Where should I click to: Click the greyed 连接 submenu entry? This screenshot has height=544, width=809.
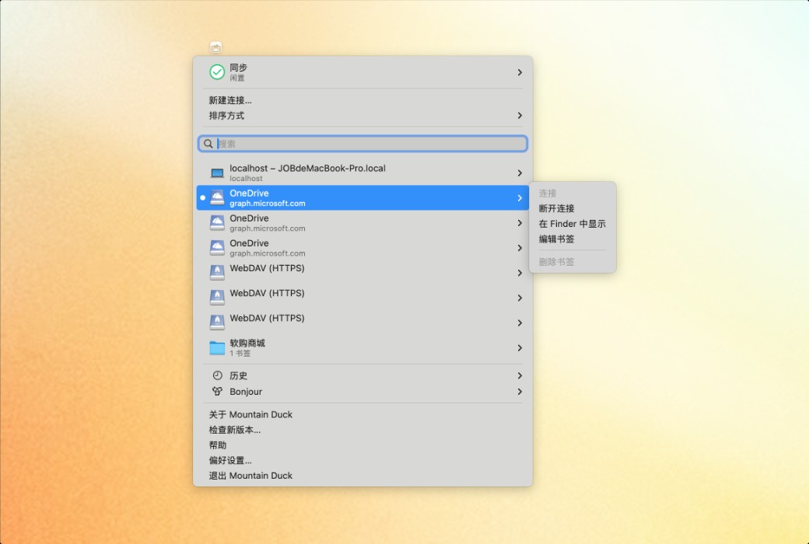(x=548, y=194)
